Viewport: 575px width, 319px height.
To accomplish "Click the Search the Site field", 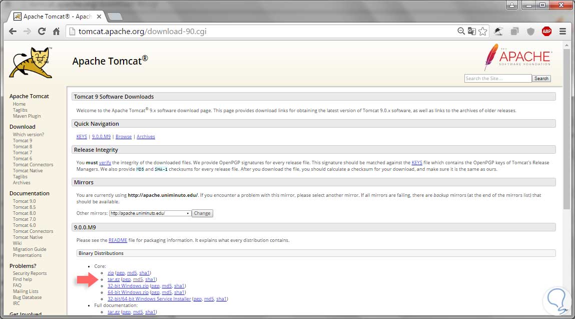I will [x=497, y=79].
